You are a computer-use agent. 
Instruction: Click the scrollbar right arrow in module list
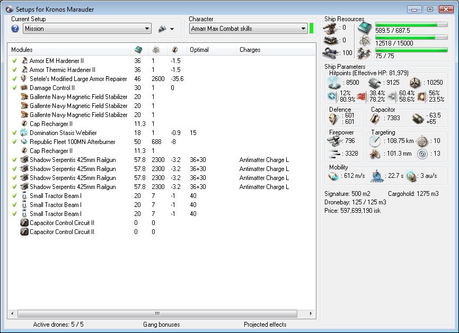pyautogui.click(x=311, y=314)
